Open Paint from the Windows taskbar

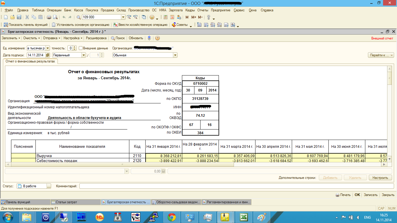[262, 217]
